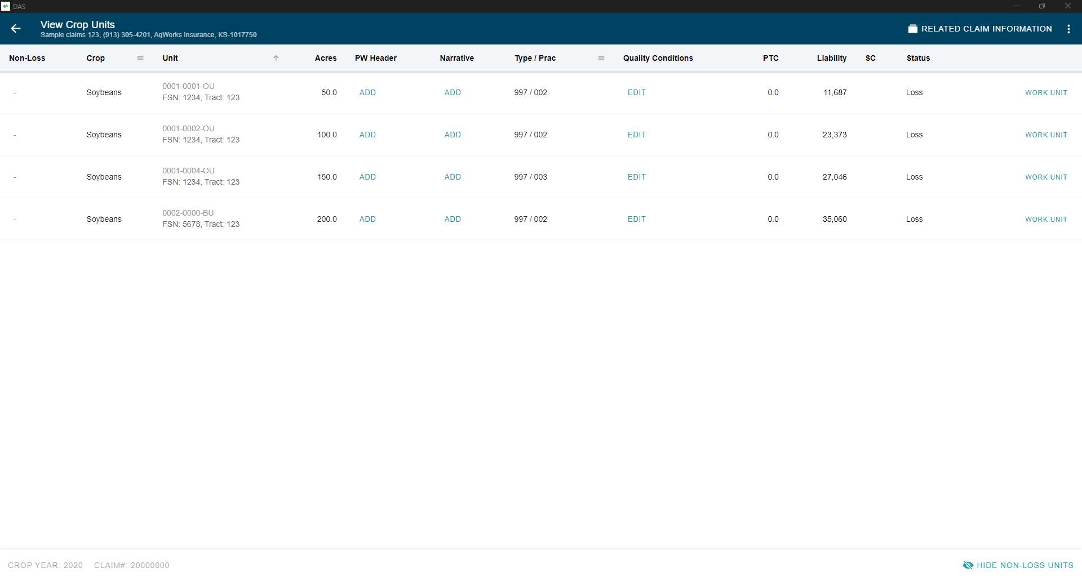Screen dimensions: 1082x581
Task: Open the three-dot overflow menu
Action: coord(1068,29)
